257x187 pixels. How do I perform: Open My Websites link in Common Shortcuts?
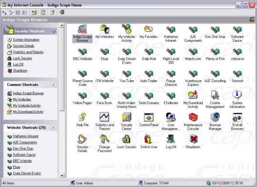coord(22,99)
